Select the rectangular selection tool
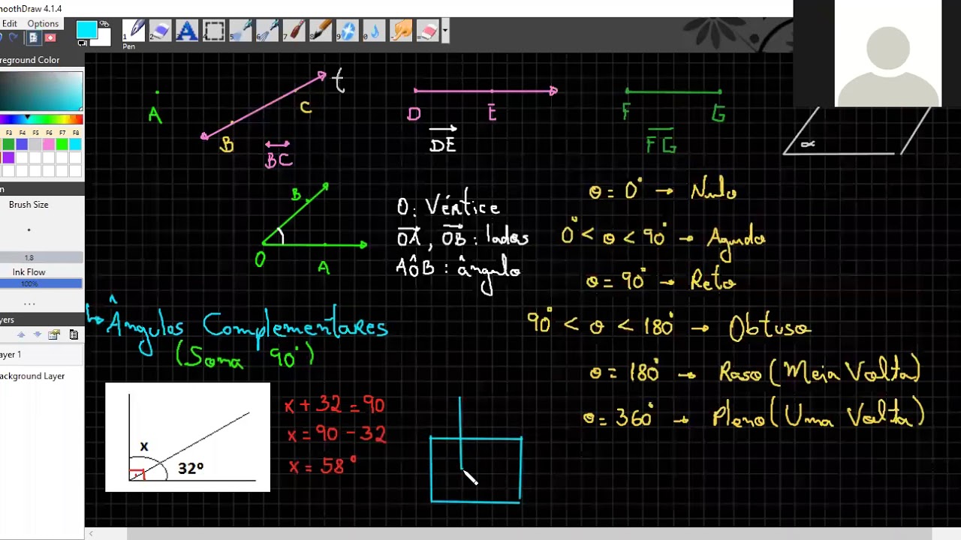The height and width of the screenshot is (540, 961). [x=214, y=31]
